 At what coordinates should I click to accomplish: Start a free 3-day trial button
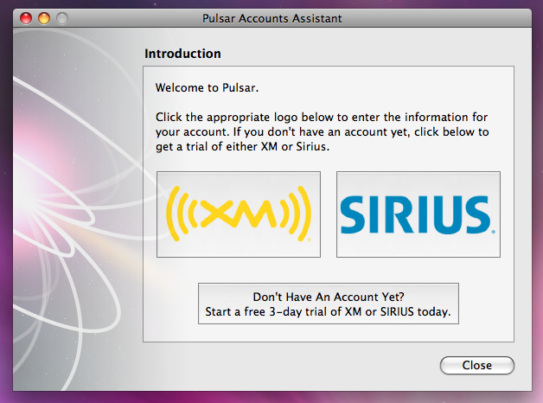329,304
